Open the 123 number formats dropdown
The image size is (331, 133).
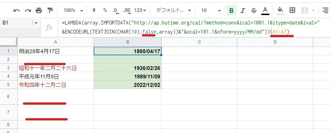pyautogui.click(x=140, y=10)
